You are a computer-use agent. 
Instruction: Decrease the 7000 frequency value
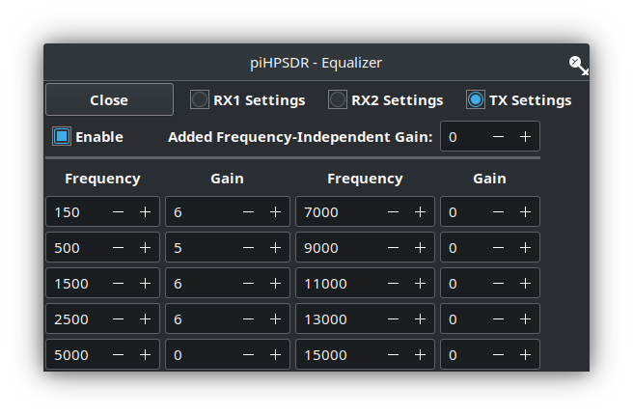click(393, 211)
